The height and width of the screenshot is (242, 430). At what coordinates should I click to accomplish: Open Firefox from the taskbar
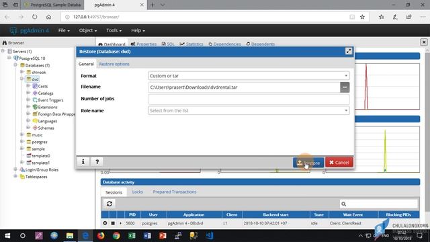pos(101,236)
